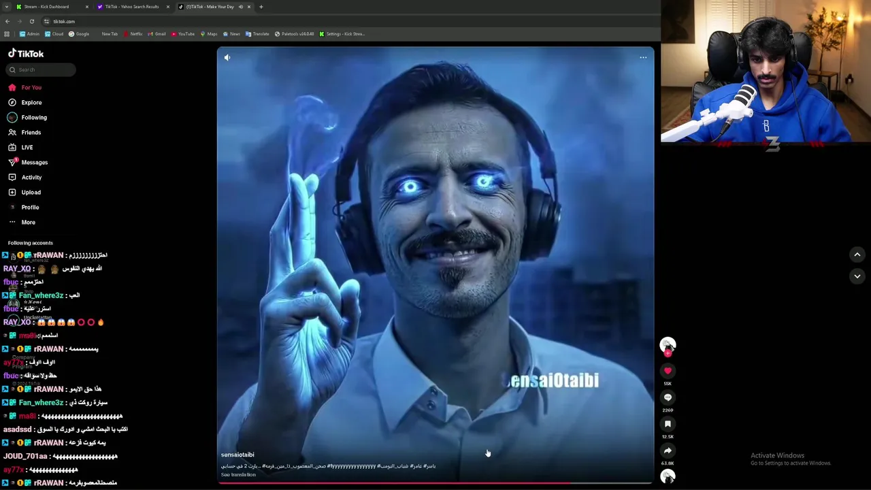
Task: Open sensaiotaibi username on the video
Action: point(237,455)
